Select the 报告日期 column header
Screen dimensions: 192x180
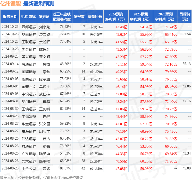(x=10, y=17)
